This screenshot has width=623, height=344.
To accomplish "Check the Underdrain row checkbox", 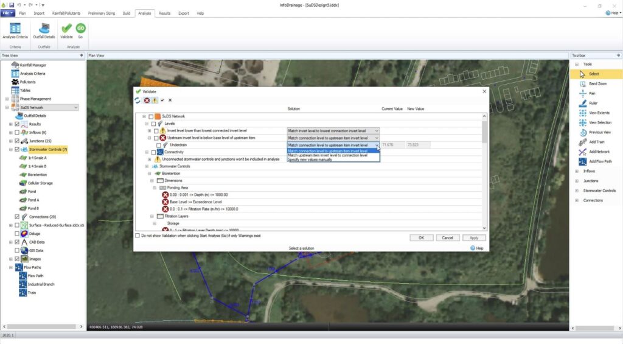I will click(159, 145).
